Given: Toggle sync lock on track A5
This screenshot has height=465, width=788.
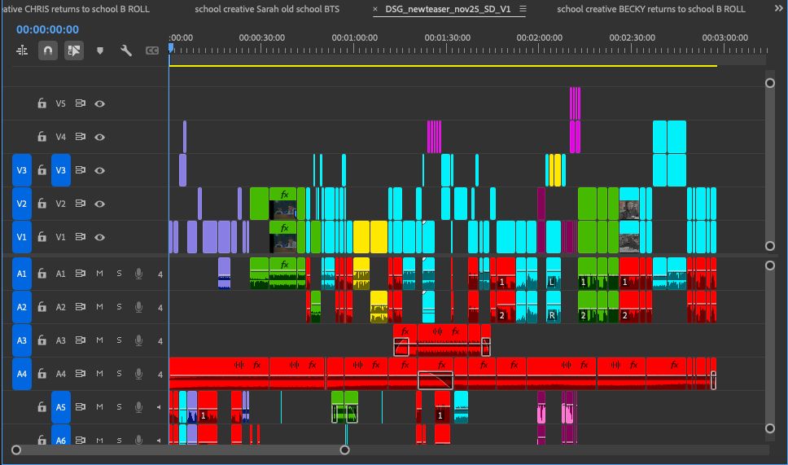Looking at the screenshot, I should point(80,406).
